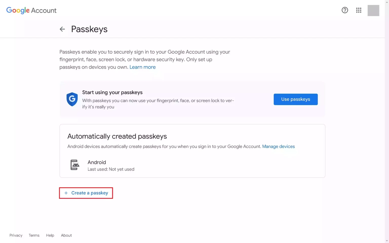Select the Android passkey entry

point(192,165)
